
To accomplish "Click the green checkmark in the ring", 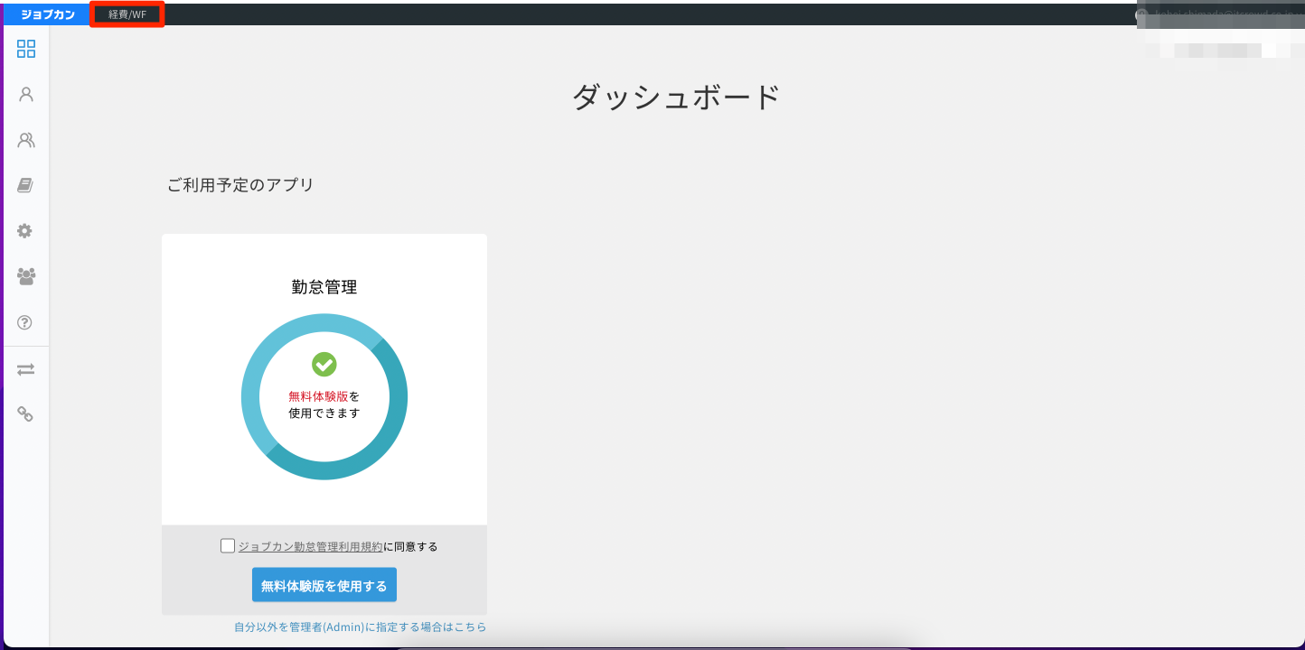I will tap(324, 364).
